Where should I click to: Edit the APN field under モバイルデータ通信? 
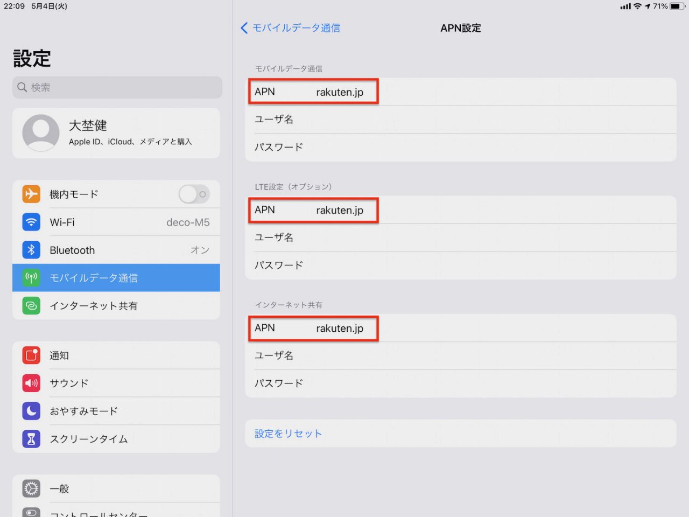460,92
